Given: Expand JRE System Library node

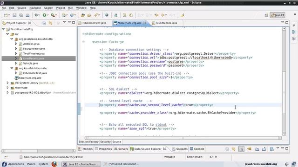Looking at the screenshot, I should [7, 83].
